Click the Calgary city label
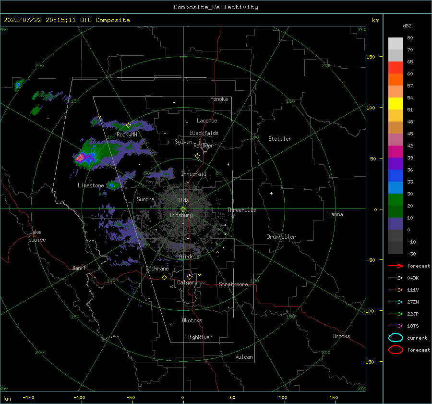Image resolution: width=432 pixels, height=404 pixels. (187, 282)
